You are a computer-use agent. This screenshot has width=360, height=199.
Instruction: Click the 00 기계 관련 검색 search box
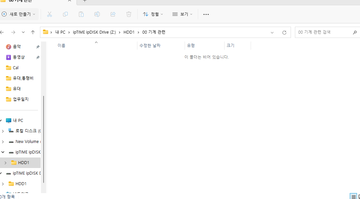pos(327,32)
